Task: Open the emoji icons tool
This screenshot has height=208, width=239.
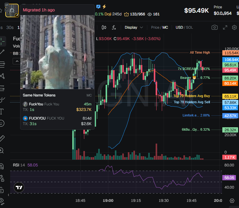Action: 2,123
